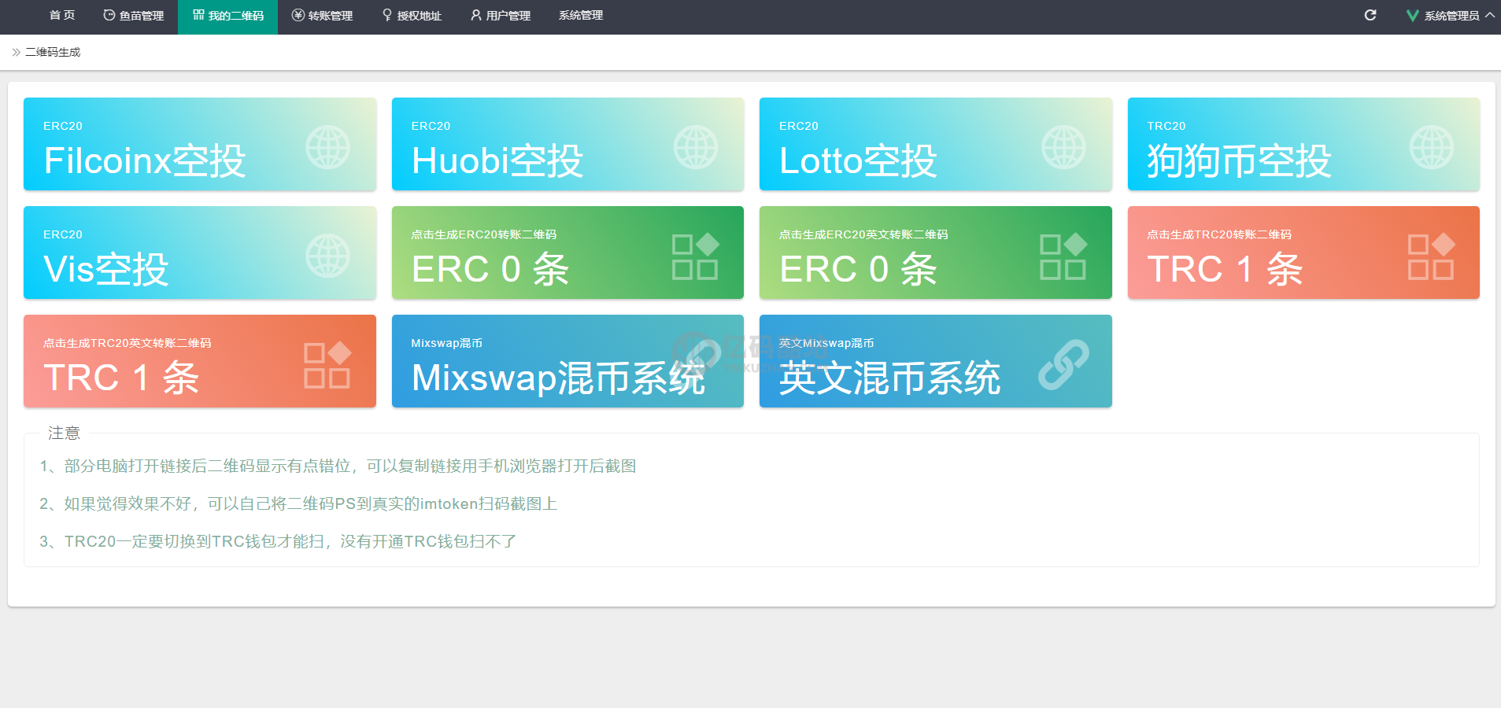Open the Mixswap混币系统 card

coord(567,361)
